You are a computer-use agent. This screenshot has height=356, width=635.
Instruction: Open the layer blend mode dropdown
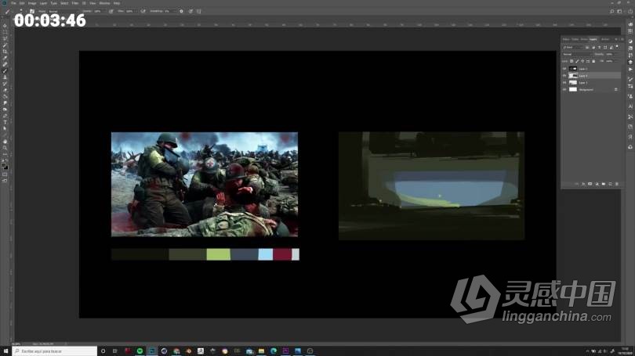point(577,54)
